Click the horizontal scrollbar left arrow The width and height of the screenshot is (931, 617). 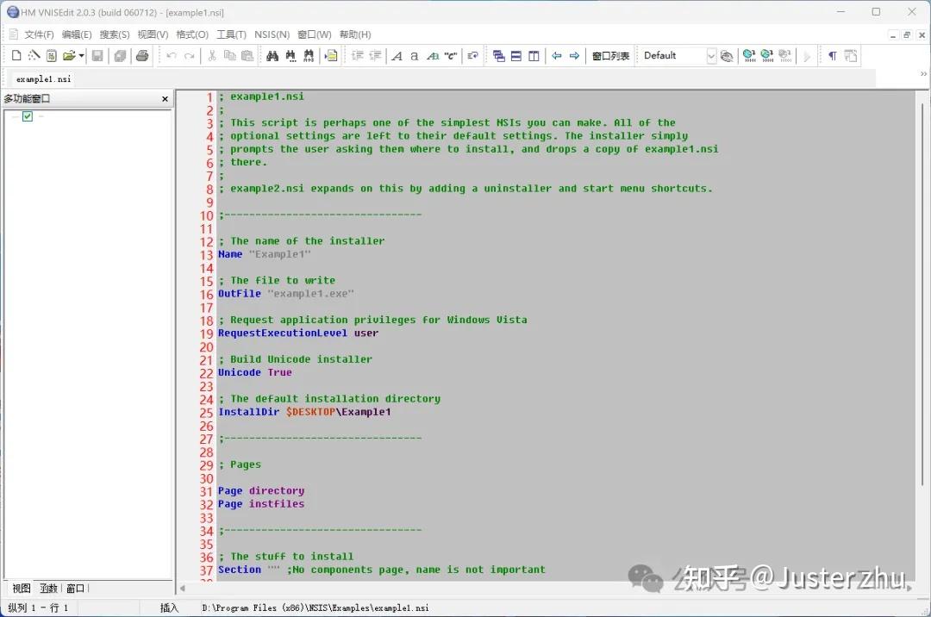click(x=182, y=588)
